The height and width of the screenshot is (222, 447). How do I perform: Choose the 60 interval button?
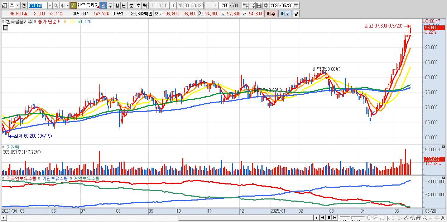pos(193,5)
